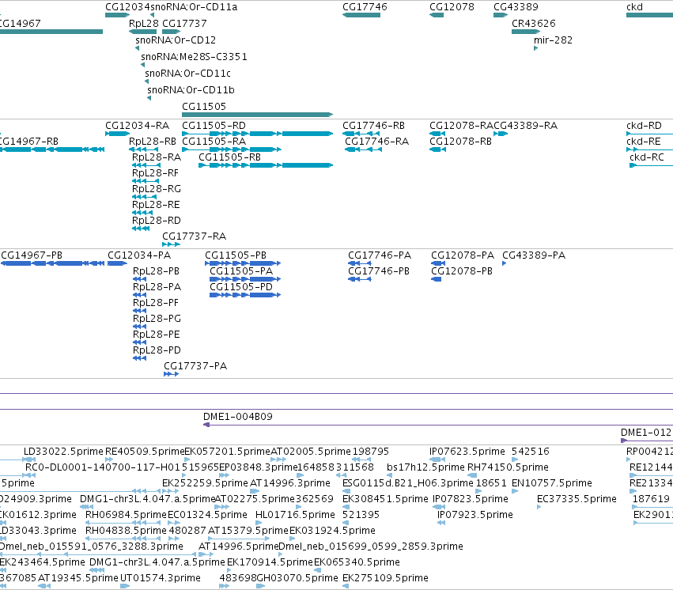Select protein CG43389-PA label
Screen dimensions: 673x590
pyautogui.click(x=534, y=255)
